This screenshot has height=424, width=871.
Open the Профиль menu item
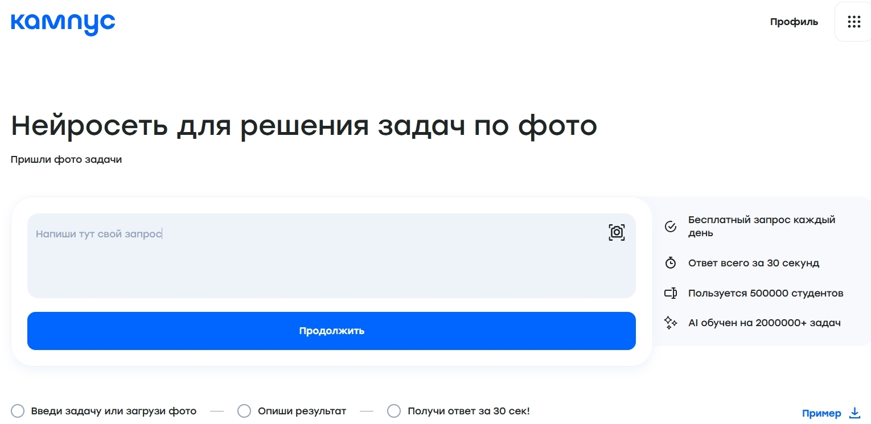pyautogui.click(x=794, y=22)
